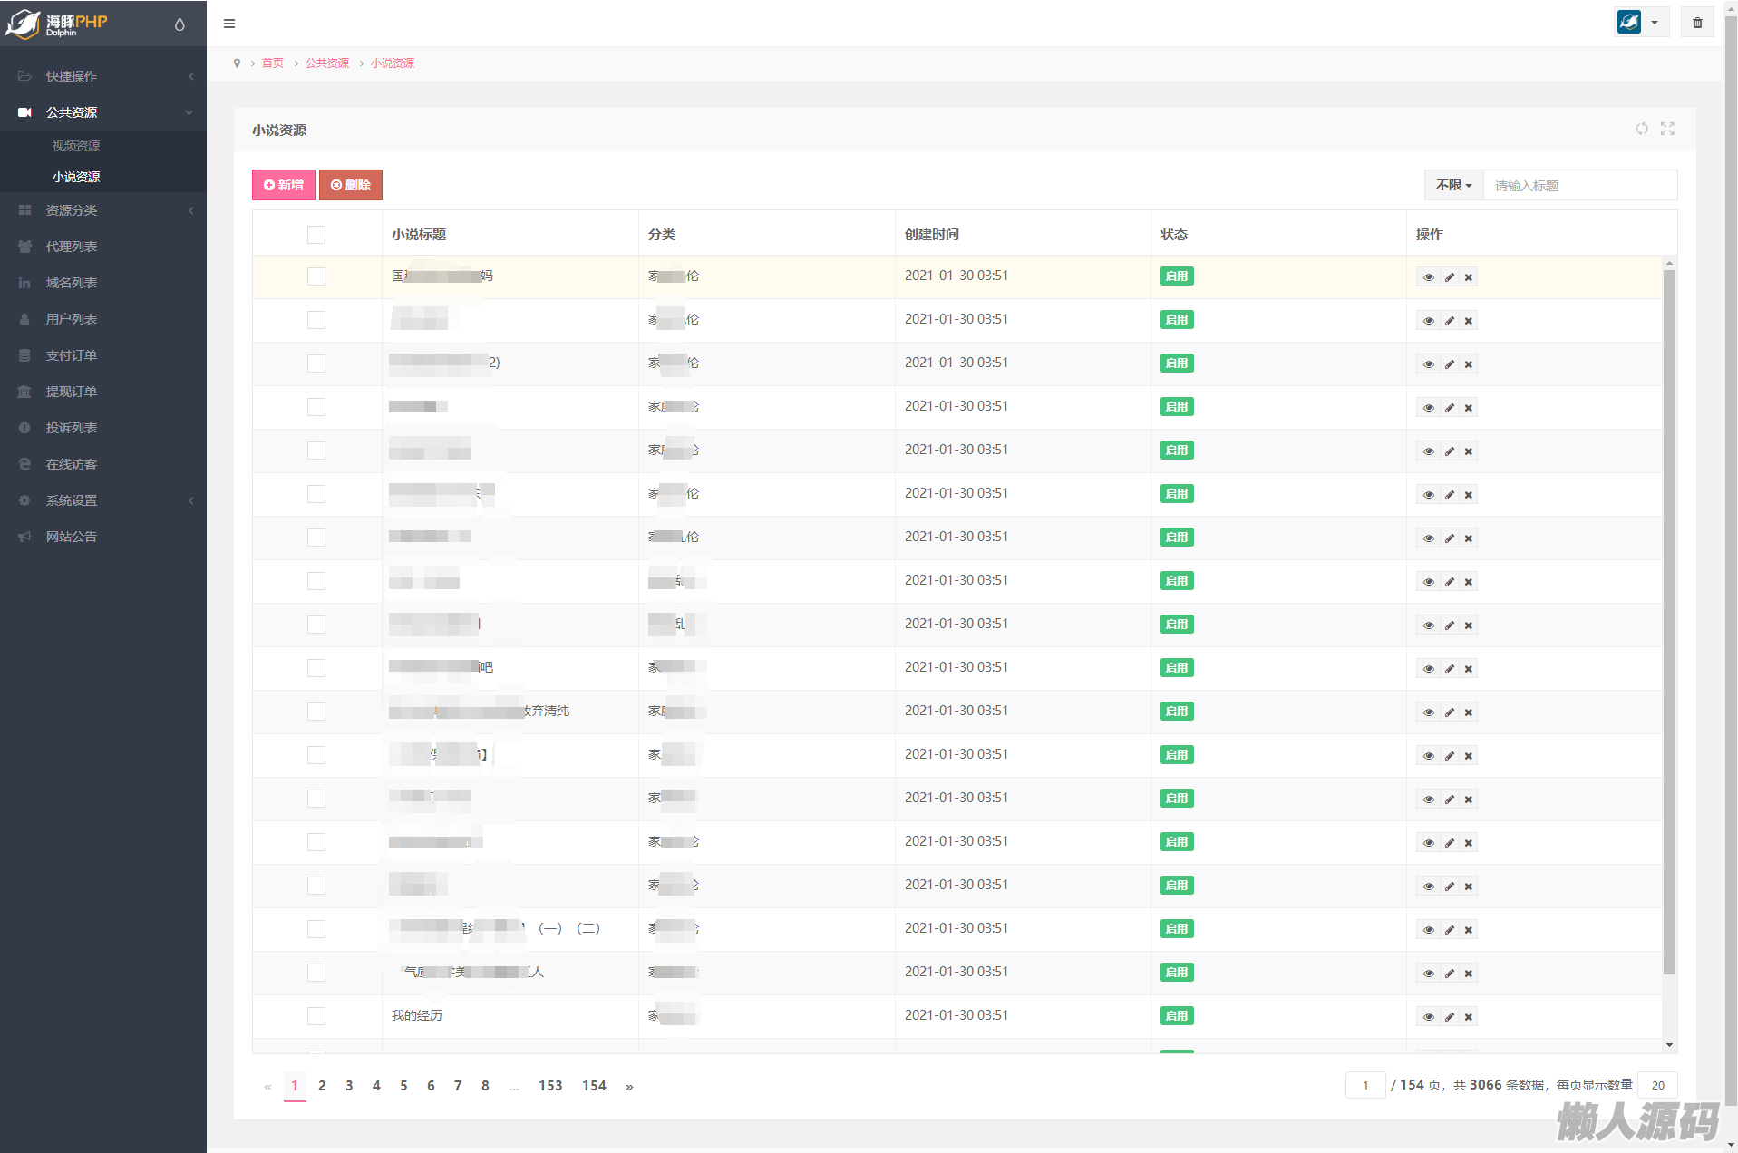Click the refresh icon in the 小说资源 panel
1738x1153 pixels.
tap(1641, 129)
